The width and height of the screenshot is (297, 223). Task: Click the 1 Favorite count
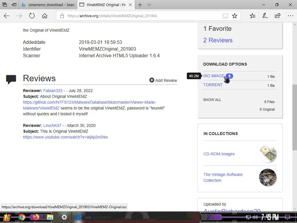click(x=217, y=29)
